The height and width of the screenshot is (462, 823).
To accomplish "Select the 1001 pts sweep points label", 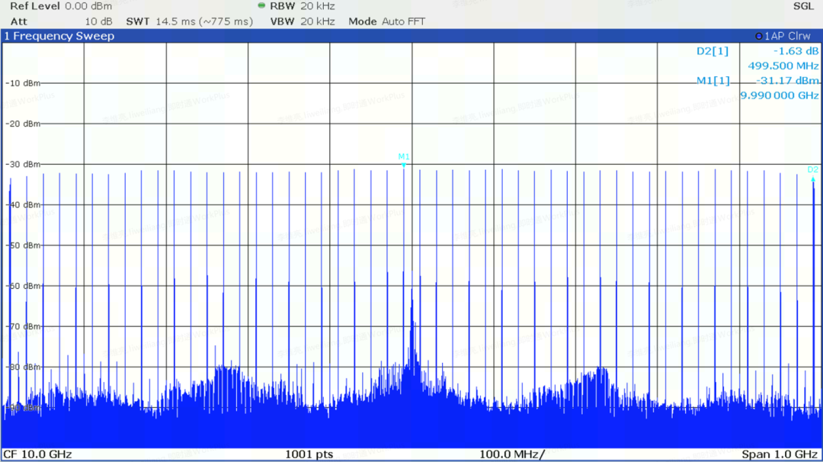I will 309,454.
